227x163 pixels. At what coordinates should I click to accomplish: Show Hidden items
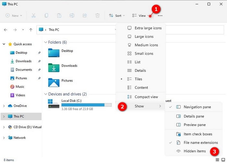click(x=194, y=151)
